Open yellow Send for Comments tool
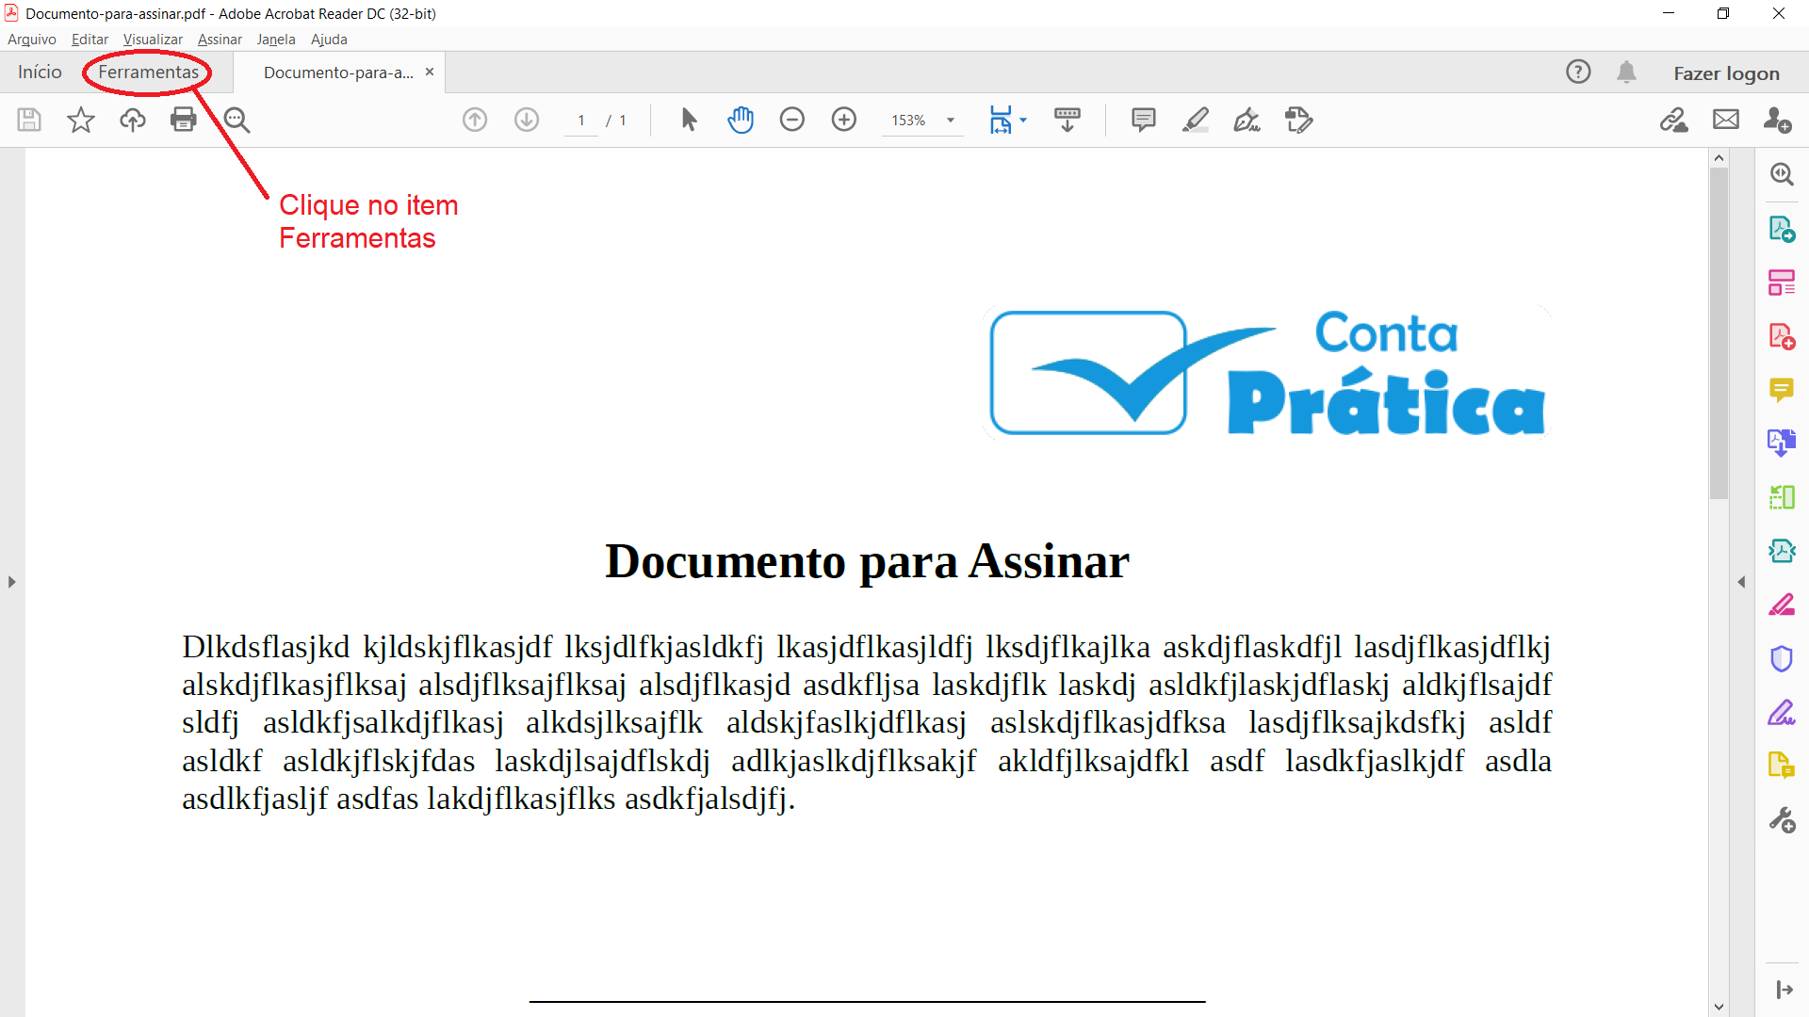This screenshot has width=1809, height=1017. (1782, 766)
